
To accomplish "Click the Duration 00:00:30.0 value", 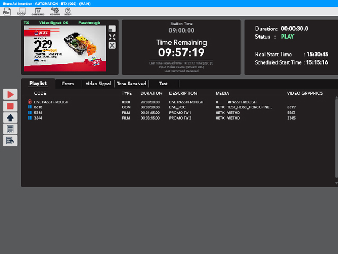I will click(x=295, y=29).
